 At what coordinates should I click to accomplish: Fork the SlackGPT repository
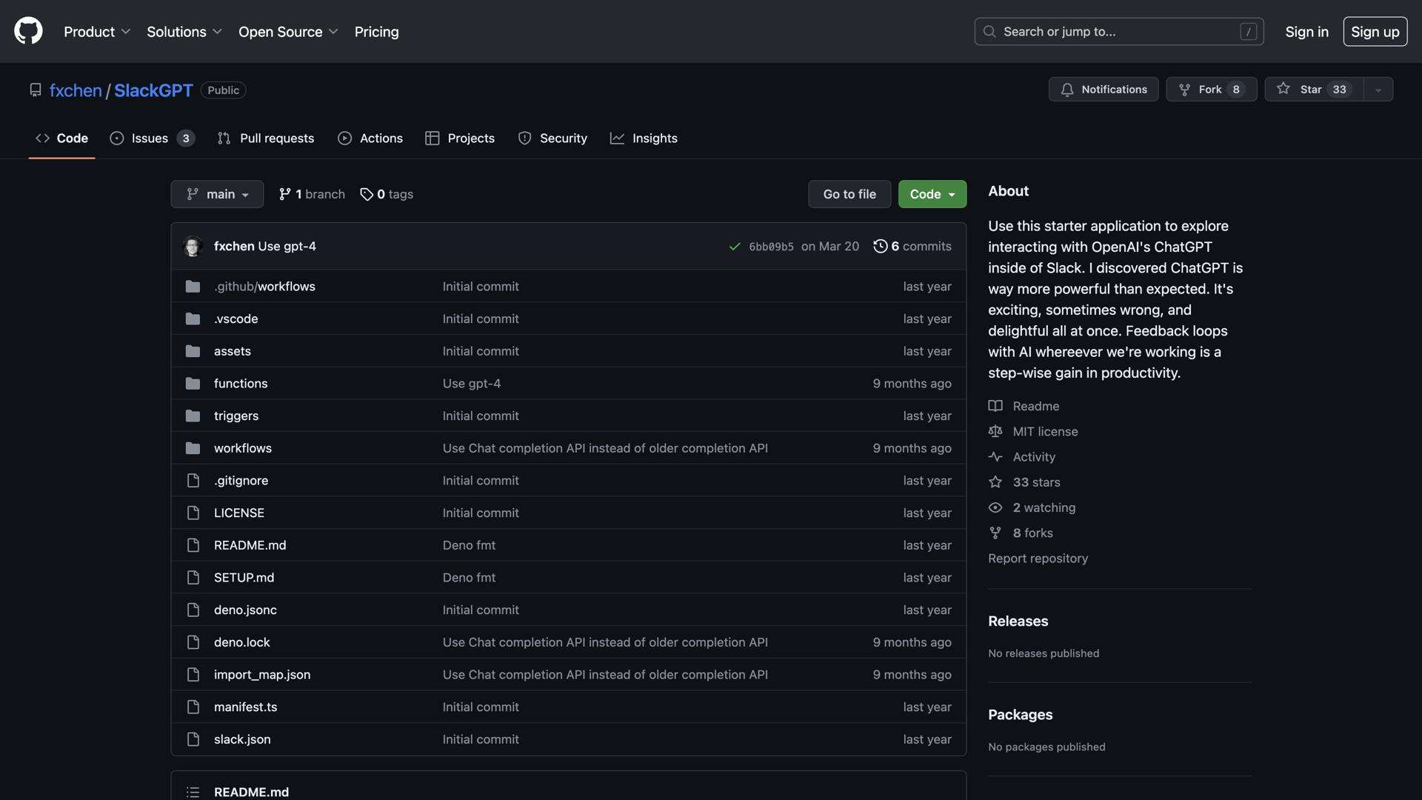tap(1210, 90)
